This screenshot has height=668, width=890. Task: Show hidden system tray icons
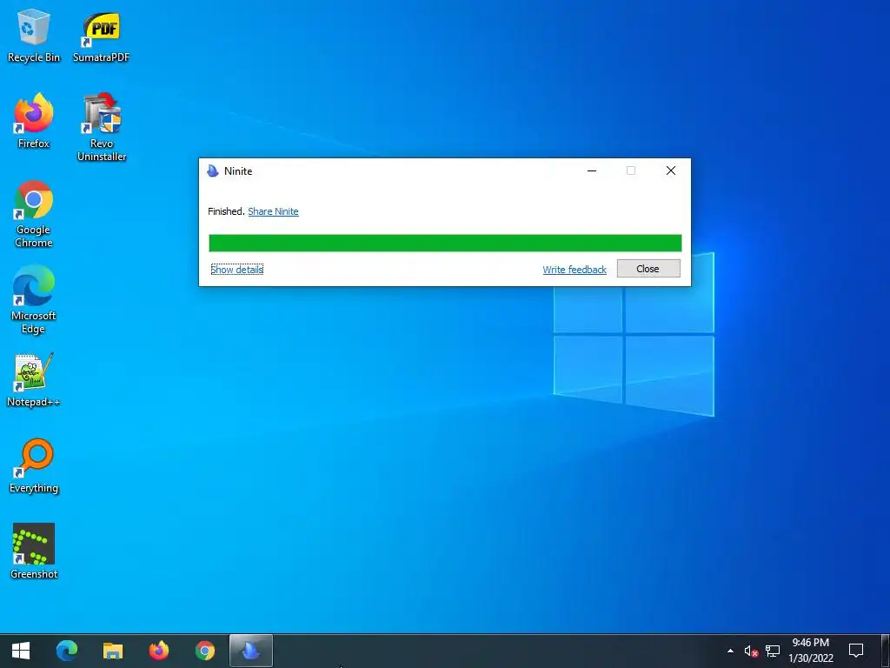click(730, 651)
